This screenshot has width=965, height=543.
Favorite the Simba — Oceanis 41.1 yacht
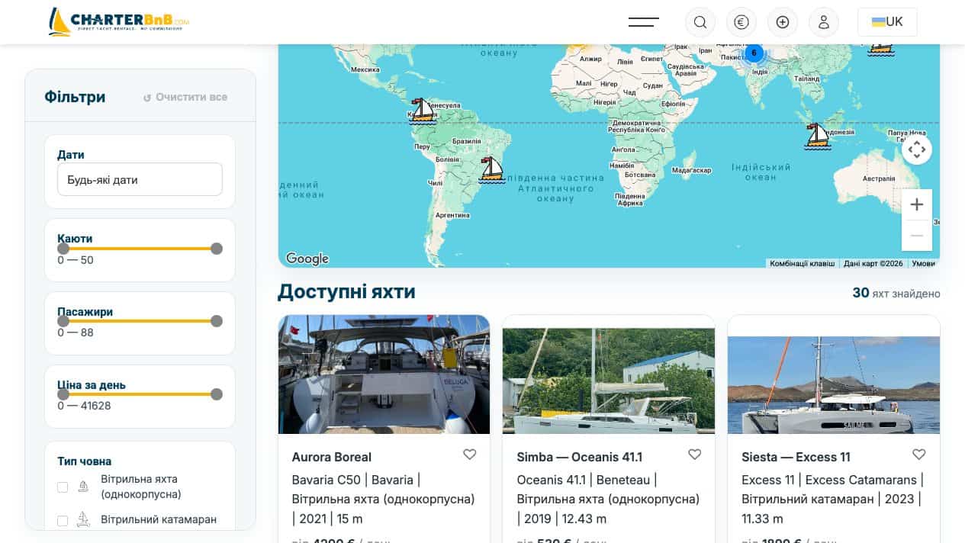(x=695, y=455)
